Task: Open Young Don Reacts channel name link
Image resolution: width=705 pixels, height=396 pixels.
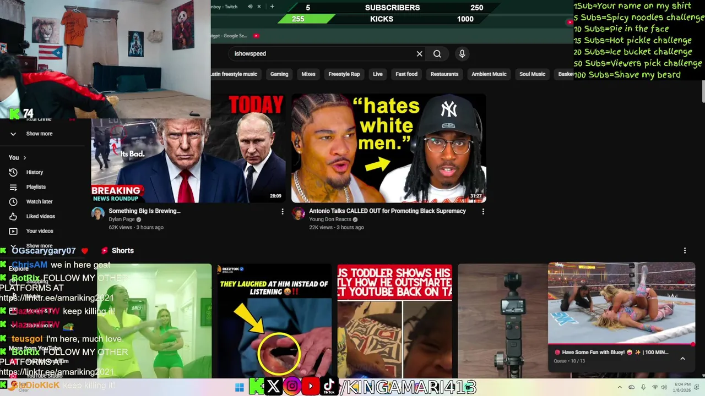Action: (x=330, y=219)
